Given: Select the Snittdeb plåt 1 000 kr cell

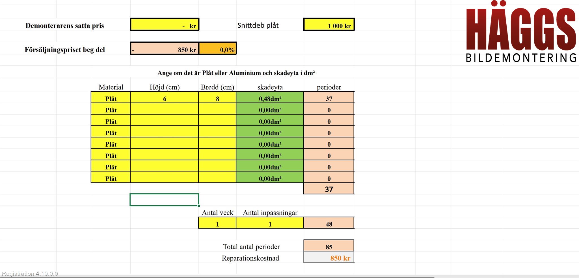Looking at the screenshot, I should click(x=329, y=25).
